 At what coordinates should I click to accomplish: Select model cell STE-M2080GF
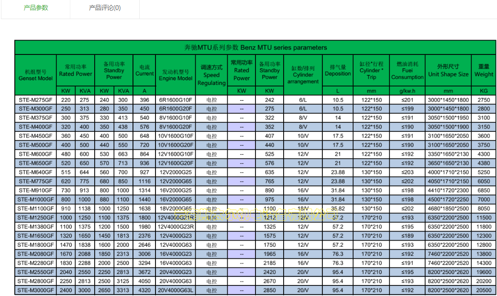point(35,254)
